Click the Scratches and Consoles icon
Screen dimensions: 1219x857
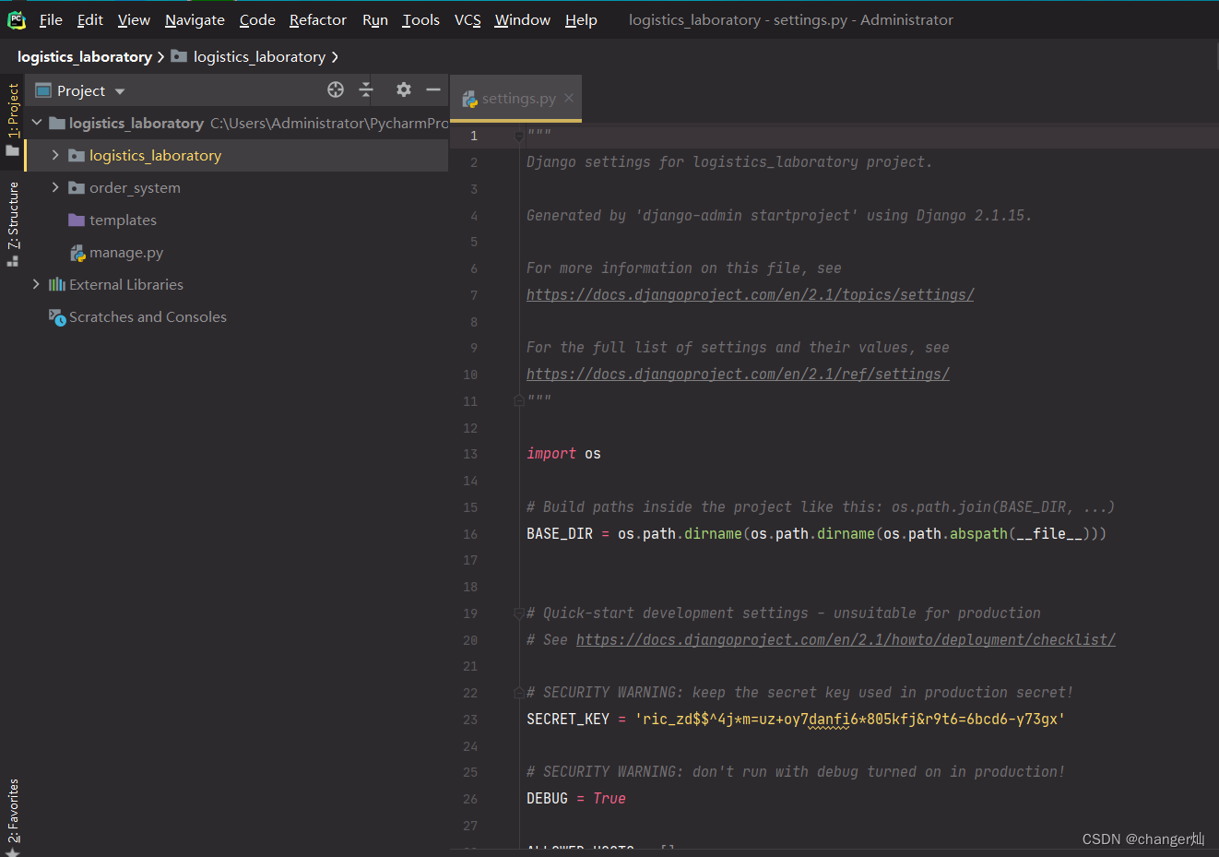pos(57,317)
